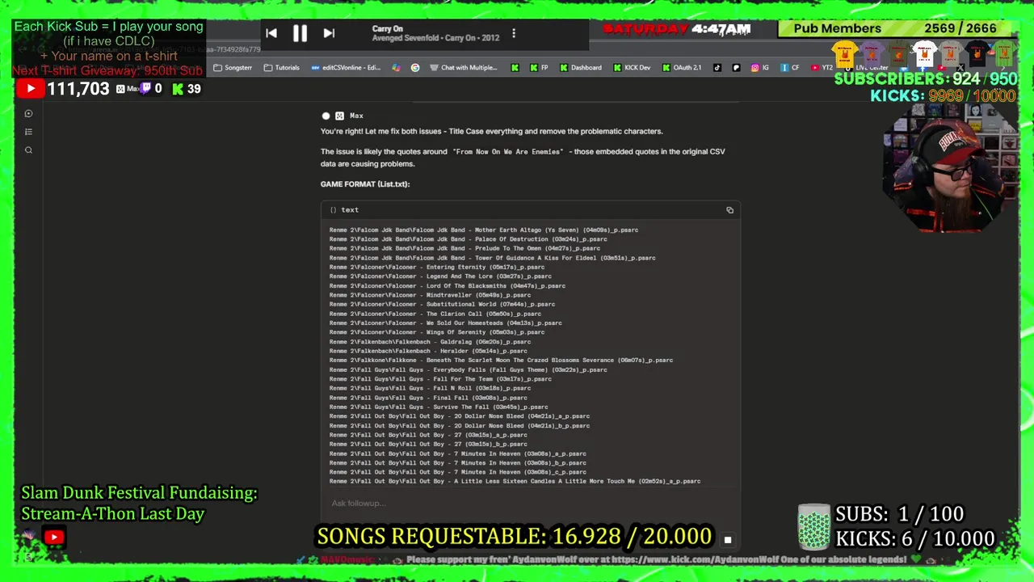This screenshot has width=1034, height=582.
Task: Start a new chat from sidebar
Action: pyautogui.click(x=28, y=114)
